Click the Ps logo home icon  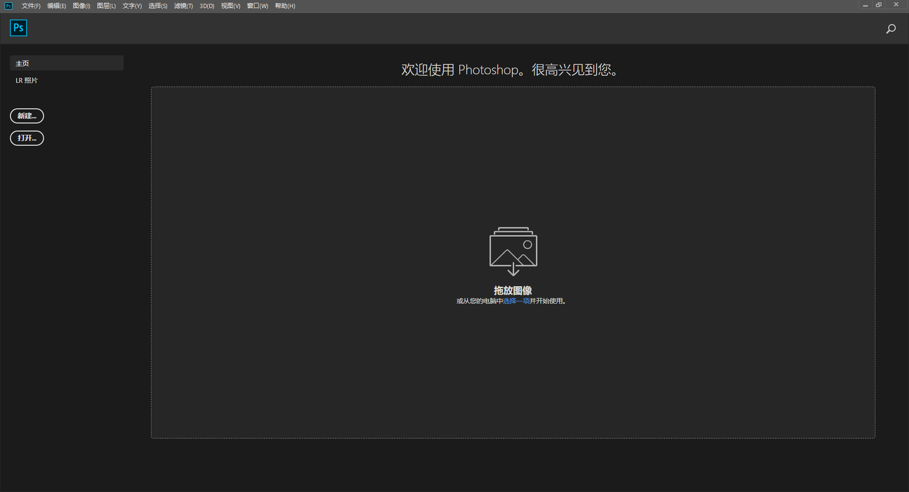point(18,27)
